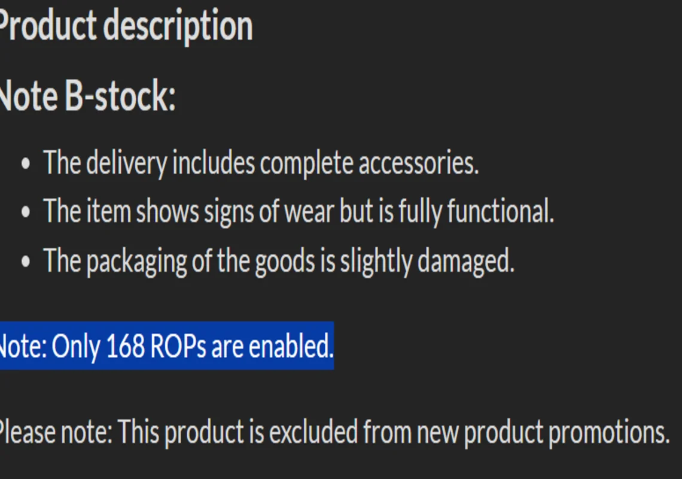Click the Product description heading
The height and width of the screenshot is (479, 682).
click(x=126, y=27)
